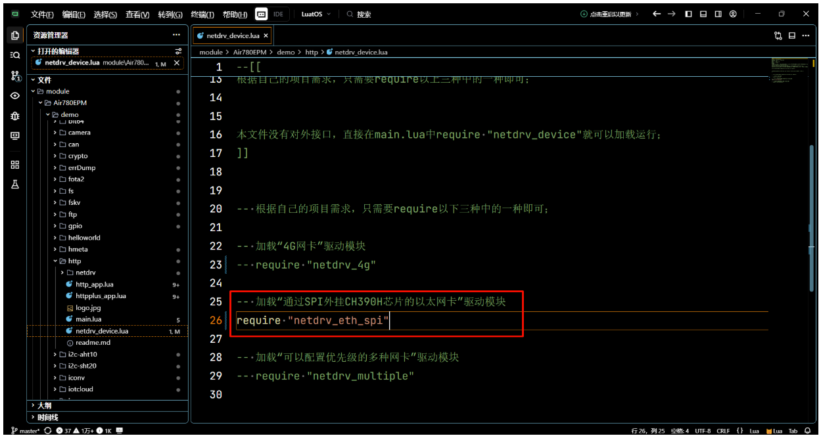Change the CRLF line ending setting
821x438 pixels.
click(723, 431)
